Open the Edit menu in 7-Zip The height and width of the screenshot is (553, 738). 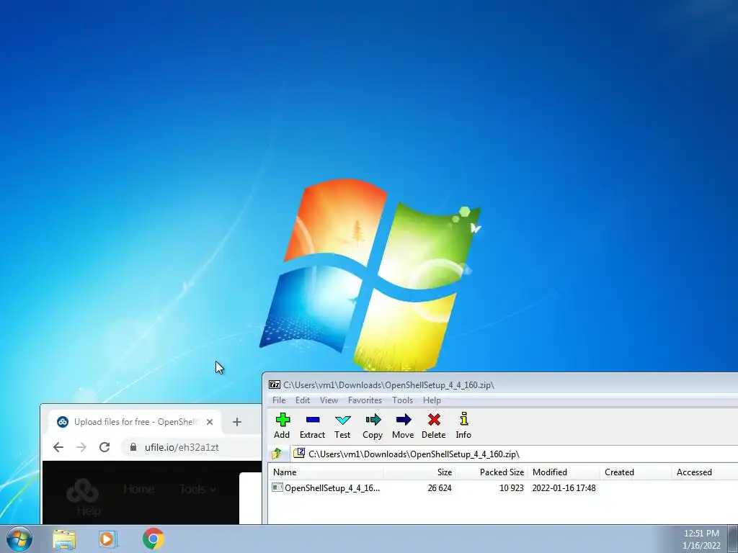pos(303,400)
